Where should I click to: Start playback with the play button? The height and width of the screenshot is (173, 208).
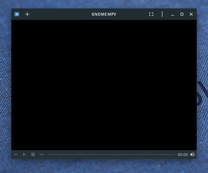point(24,154)
